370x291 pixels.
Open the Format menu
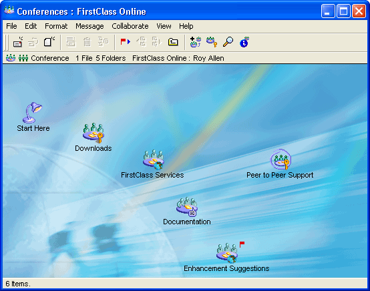point(56,26)
